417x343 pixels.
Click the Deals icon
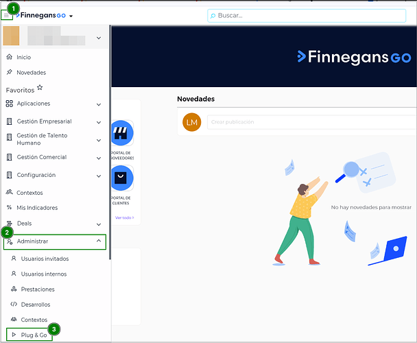click(10, 224)
